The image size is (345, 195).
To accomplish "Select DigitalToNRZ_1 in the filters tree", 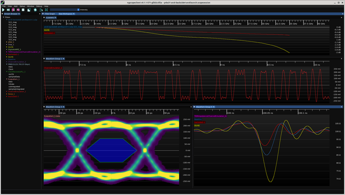I will [x=15, y=49].
